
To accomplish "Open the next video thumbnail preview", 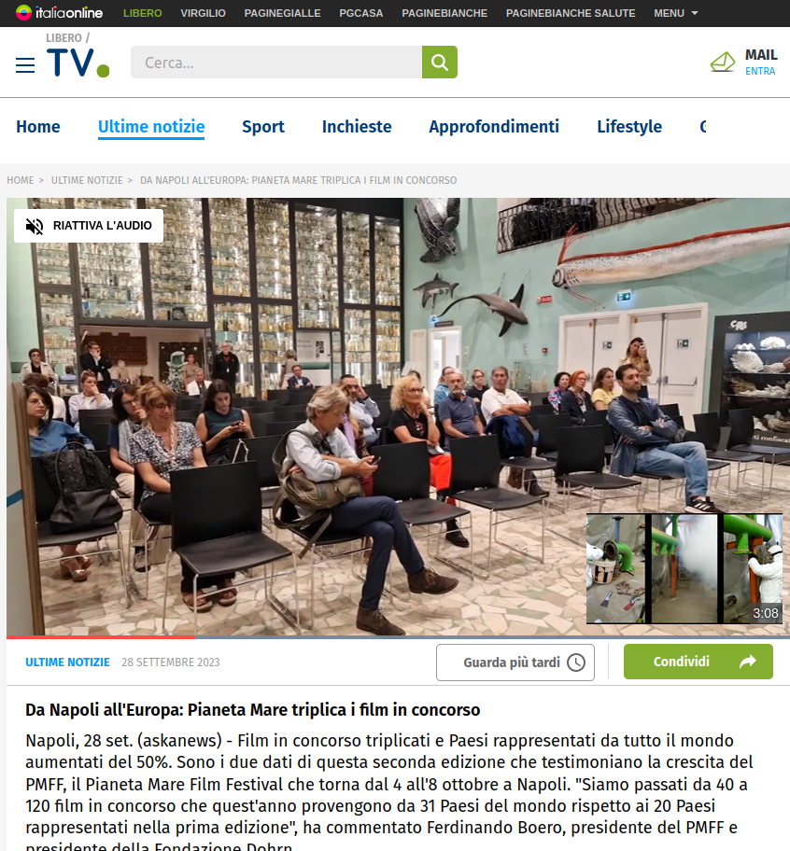I will tap(684, 569).
